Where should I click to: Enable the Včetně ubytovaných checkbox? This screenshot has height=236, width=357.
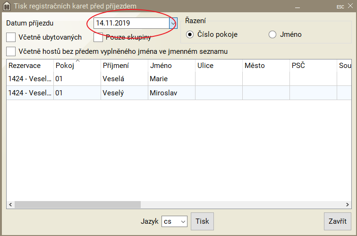(x=11, y=37)
